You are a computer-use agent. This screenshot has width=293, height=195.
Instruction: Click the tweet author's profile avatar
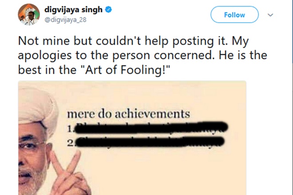tap(29, 14)
